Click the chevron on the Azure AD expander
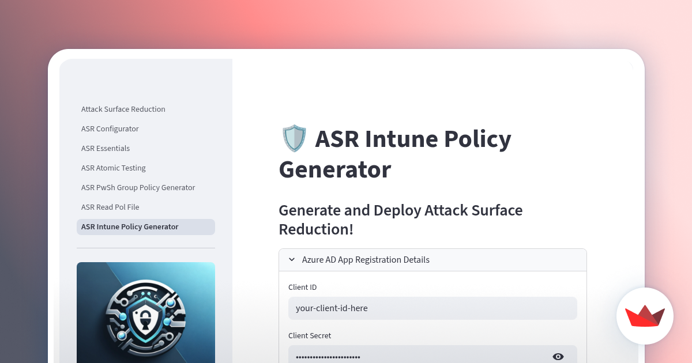Image resolution: width=692 pixels, height=363 pixels. pos(291,259)
